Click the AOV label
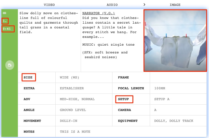The height and width of the screenshot is (138, 209). pos(27,99)
